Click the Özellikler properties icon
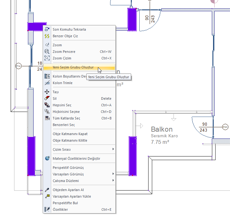The image size is (230, 222). pyautogui.click(x=47, y=209)
